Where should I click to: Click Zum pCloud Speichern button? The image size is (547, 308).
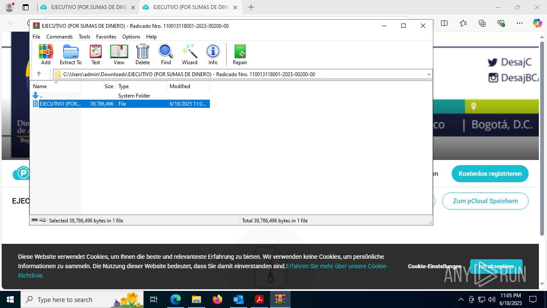coord(485,201)
